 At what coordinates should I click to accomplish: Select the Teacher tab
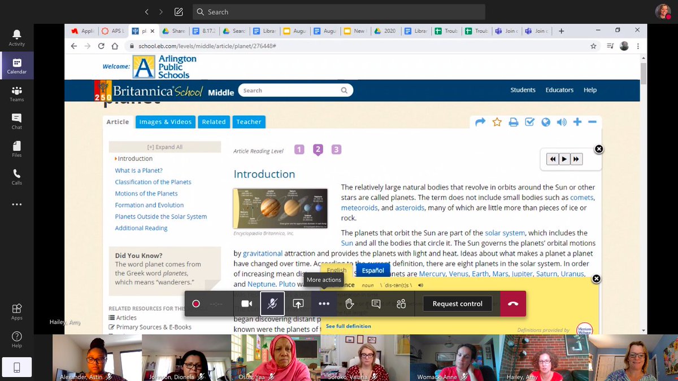click(x=249, y=122)
